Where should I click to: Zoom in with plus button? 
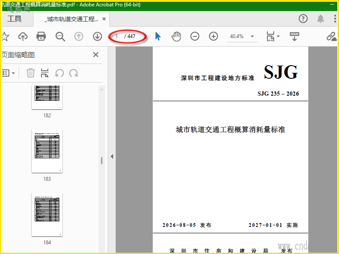213,36
